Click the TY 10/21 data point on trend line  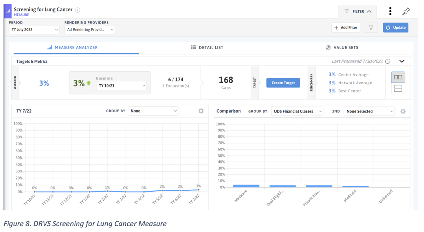coord(35,192)
